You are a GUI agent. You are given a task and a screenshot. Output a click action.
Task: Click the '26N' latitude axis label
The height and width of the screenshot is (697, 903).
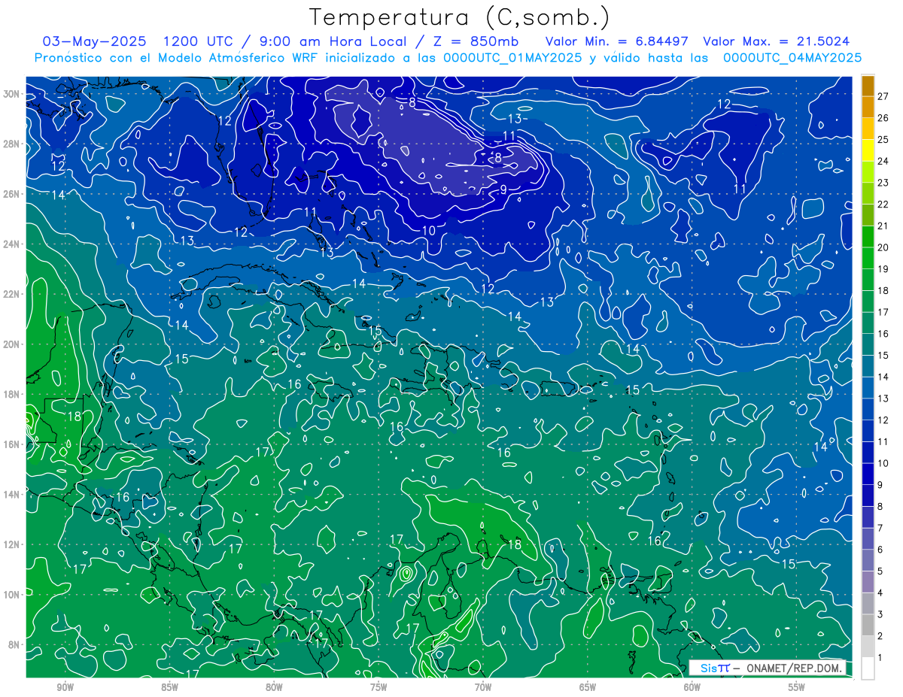point(11,194)
